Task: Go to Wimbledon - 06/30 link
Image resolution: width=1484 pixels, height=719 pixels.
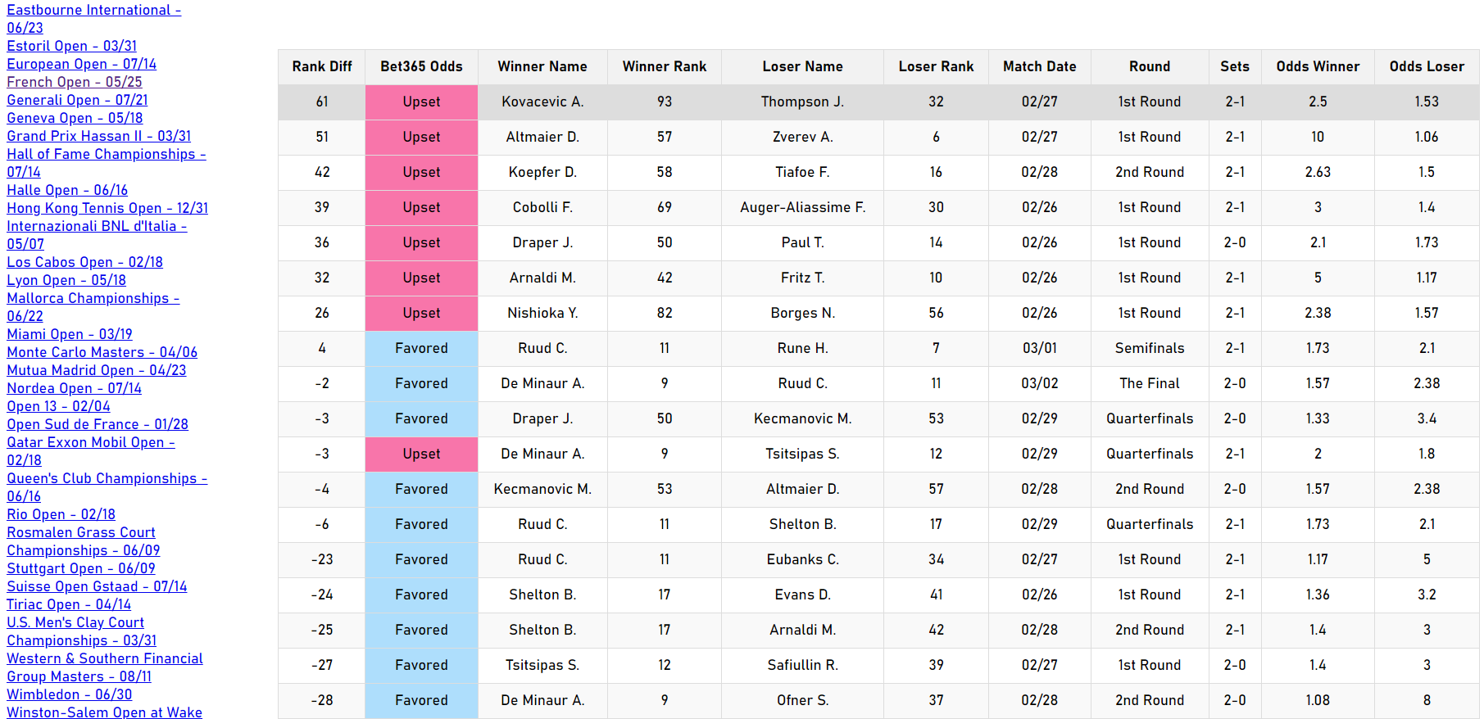Action: pyautogui.click(x=70, y=694)
